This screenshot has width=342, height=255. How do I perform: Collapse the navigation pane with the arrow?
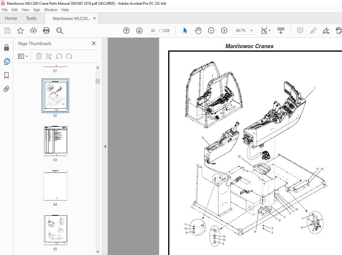click(105, 146)
